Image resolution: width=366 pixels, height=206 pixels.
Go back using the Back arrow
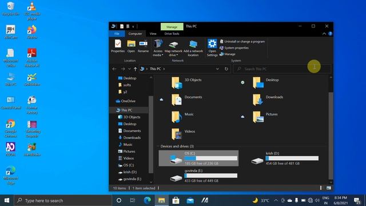click(114, 69)
